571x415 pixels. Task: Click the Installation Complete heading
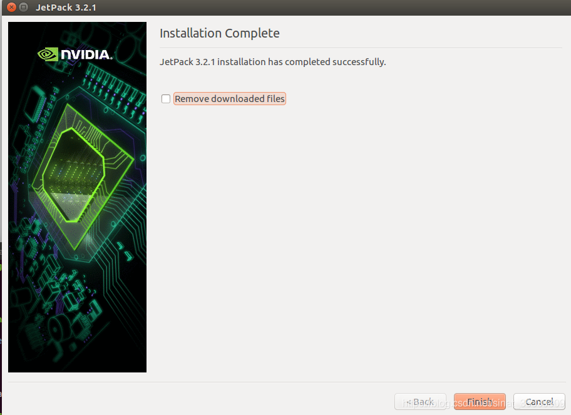click(220, 33)
